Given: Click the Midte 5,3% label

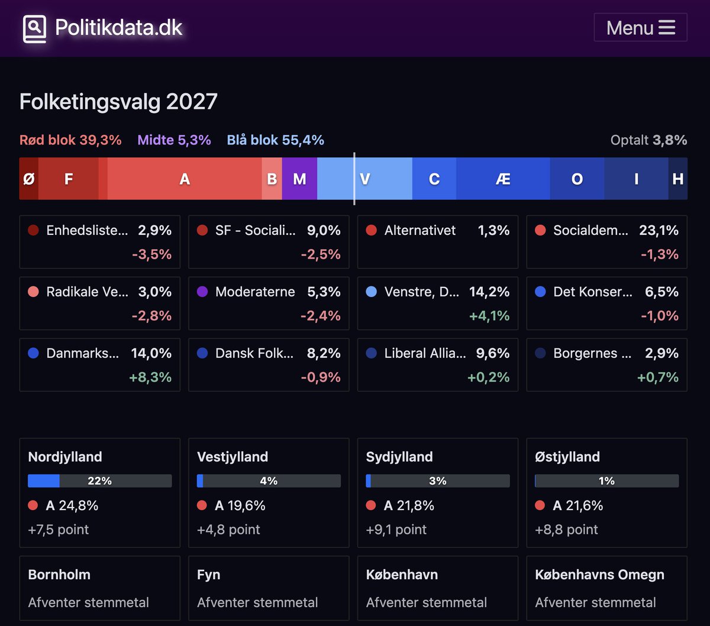Looking at the screenshot, I should coord(174,140).
